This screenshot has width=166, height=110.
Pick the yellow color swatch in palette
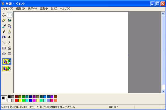click(x=20, y=100)
